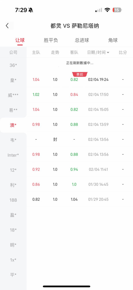Select 皇* company in sidebar
Image resolution: width=133 pixels, height=290 pixels.
point(13,80)
